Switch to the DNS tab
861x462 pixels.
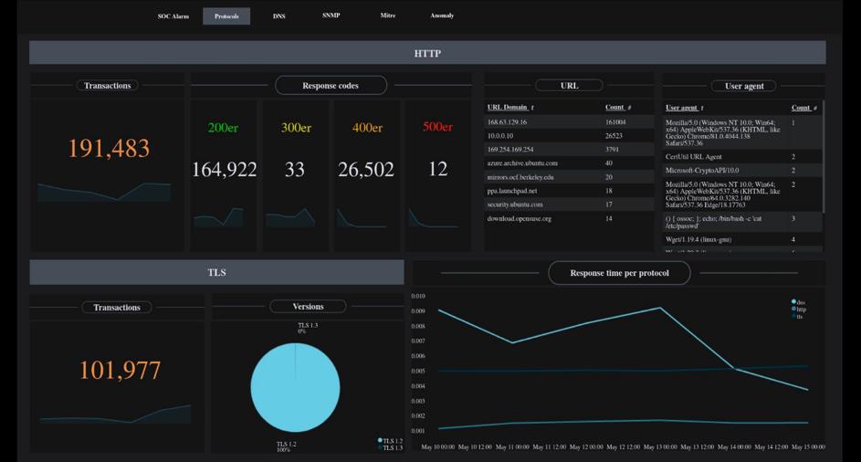click(278, 16)
